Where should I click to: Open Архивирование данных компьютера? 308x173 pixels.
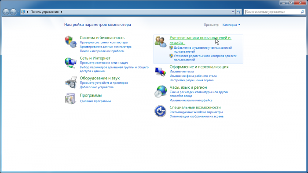[106, 47]
